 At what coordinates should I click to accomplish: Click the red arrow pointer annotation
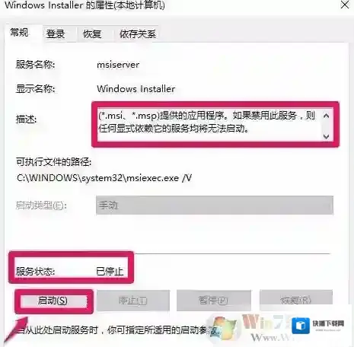click(16, 329)
